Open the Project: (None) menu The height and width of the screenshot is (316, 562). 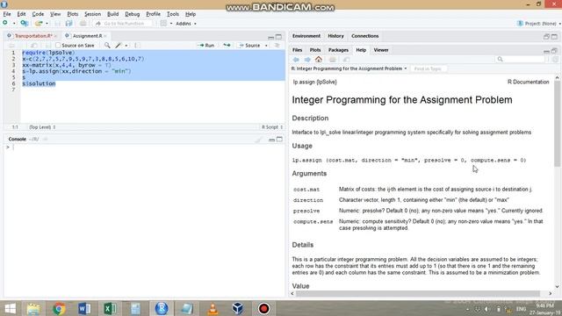pos(538,24)
